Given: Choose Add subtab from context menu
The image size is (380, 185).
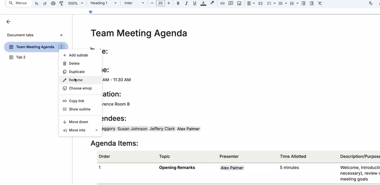Looking at the screenshot, I should click(x=80, y=55).
